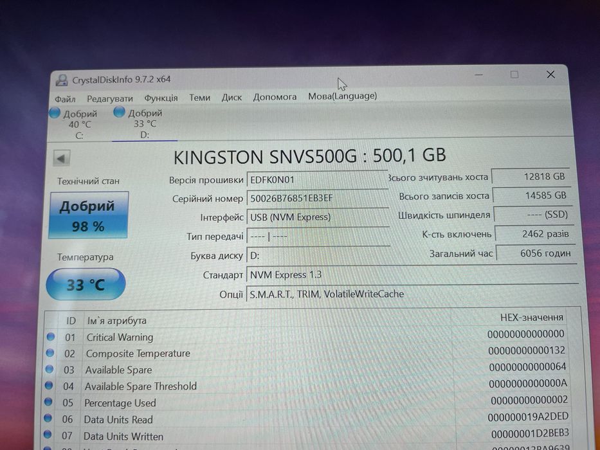
Task: Click the Технічний стан label
Action: click(88, 181)
